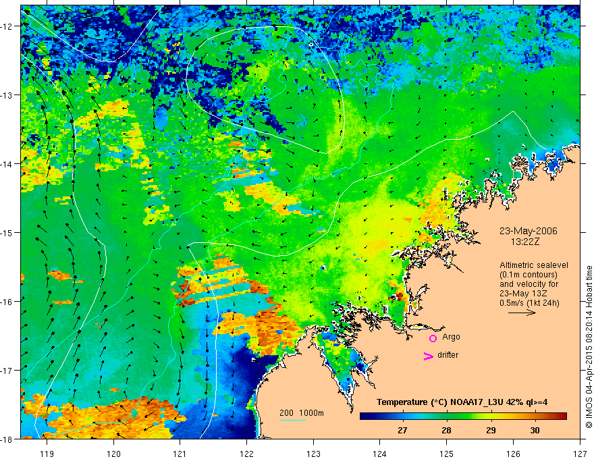
Task: Click the dark red end of temperature bar
Action: [562, 416]
